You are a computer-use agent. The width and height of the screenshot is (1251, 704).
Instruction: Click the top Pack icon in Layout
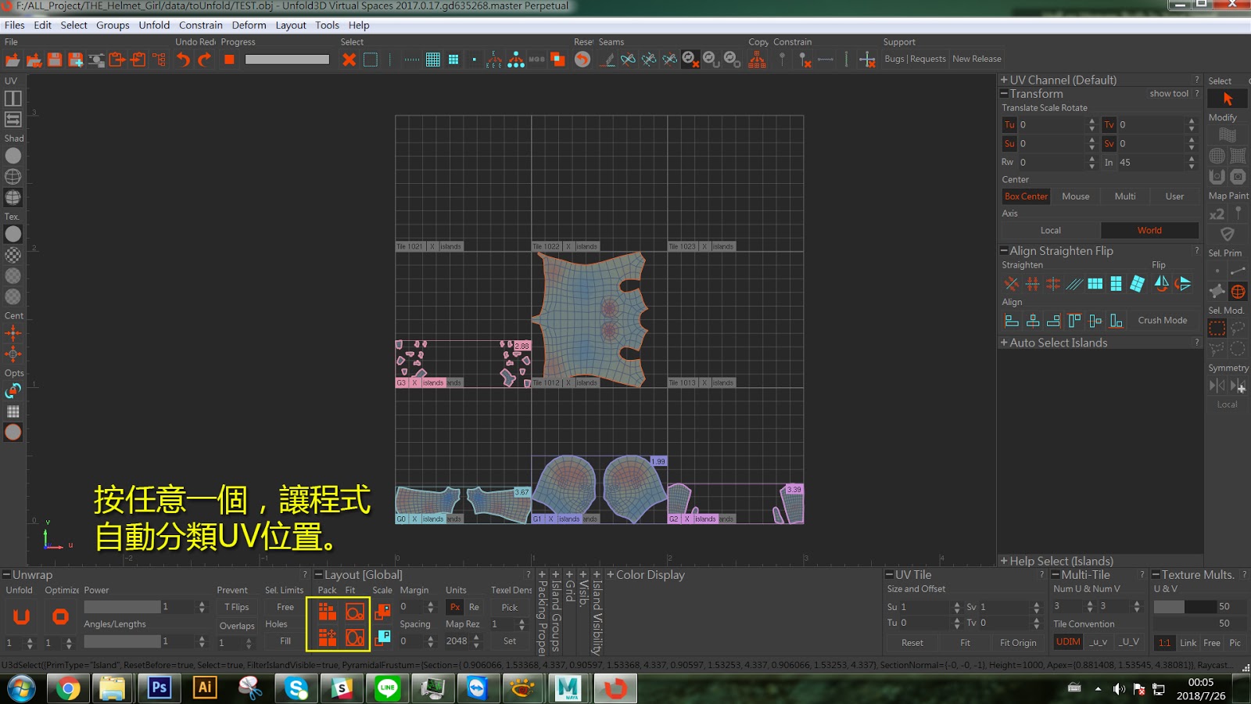[x=327, y=612]
